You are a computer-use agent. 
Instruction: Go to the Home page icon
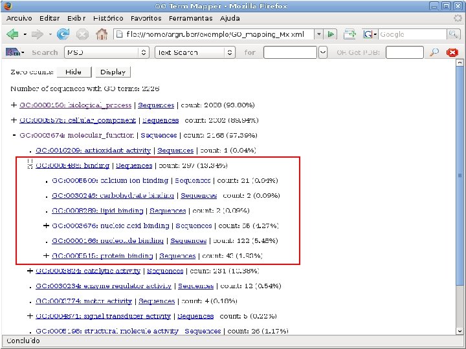pos(102,34)
